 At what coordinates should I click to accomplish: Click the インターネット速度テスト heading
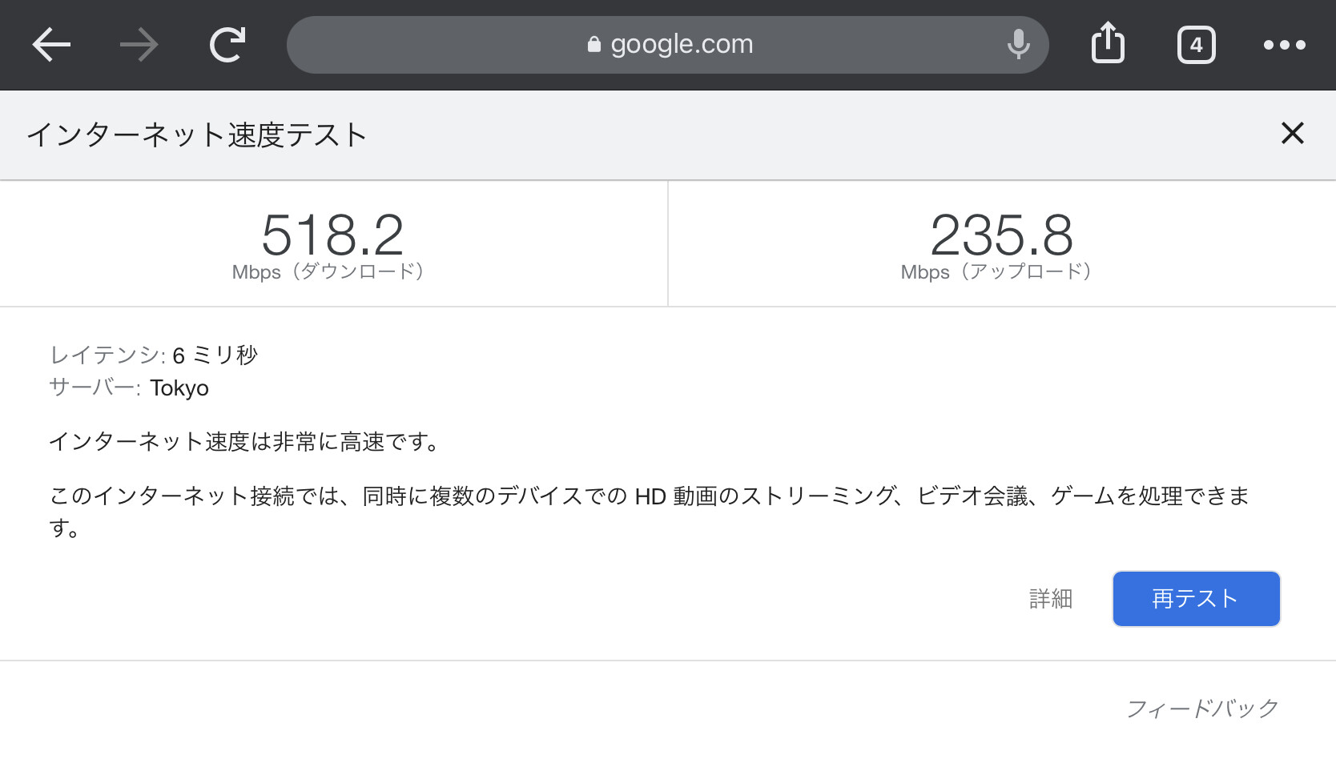pos(197,135)
